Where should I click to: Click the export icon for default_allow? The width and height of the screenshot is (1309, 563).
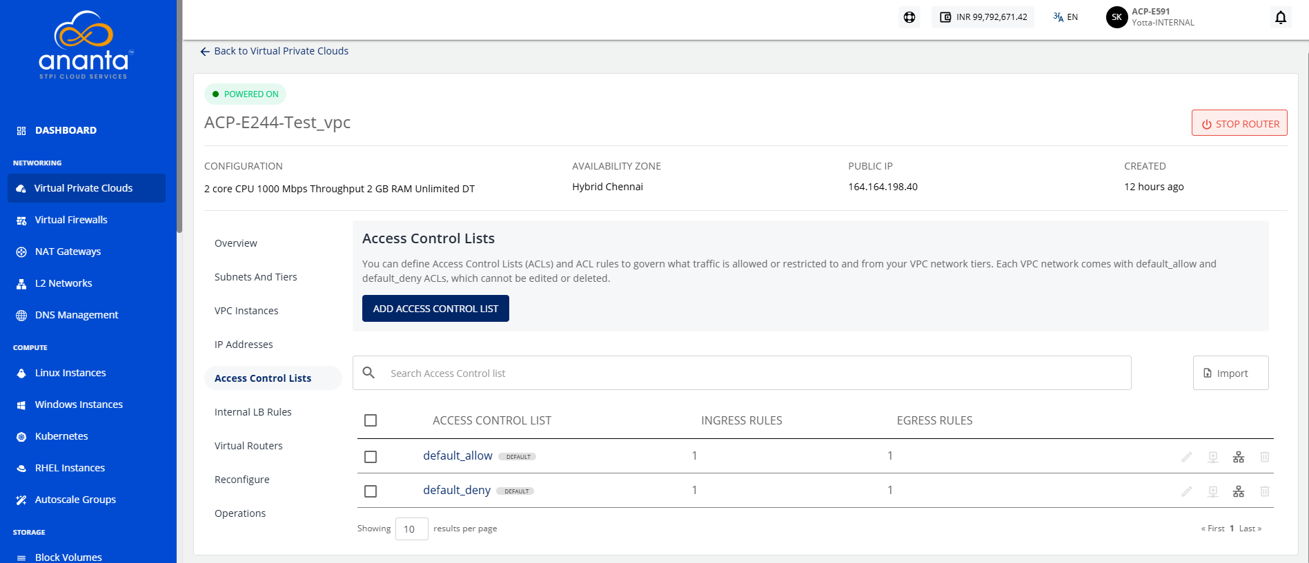pyautogui.click(x=1213, y=457)
